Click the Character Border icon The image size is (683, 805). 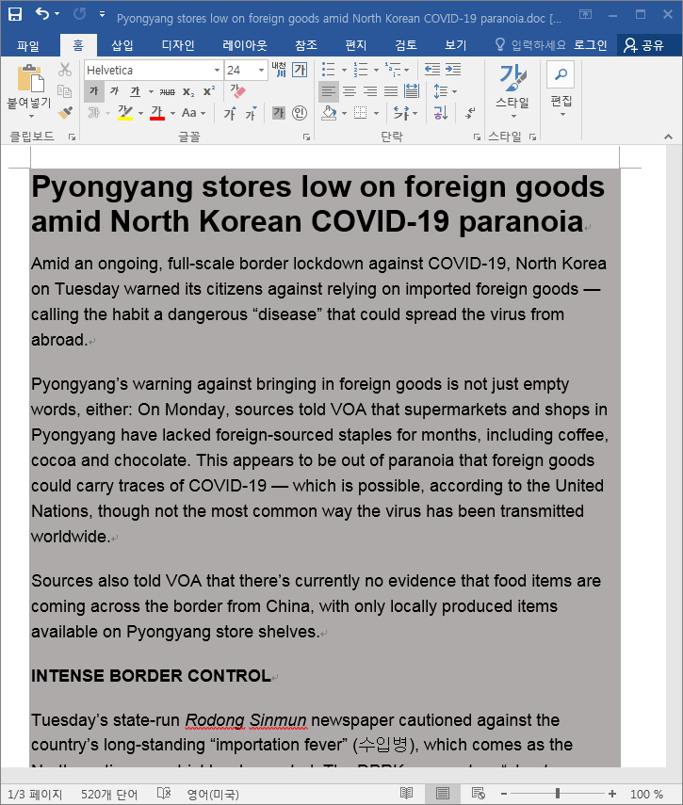pyautogui.click(x=300, y=70)
